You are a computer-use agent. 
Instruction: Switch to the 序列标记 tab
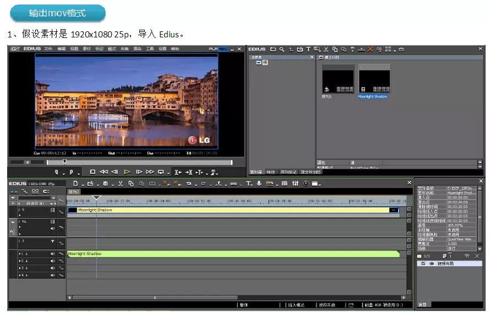pos(288,172)
